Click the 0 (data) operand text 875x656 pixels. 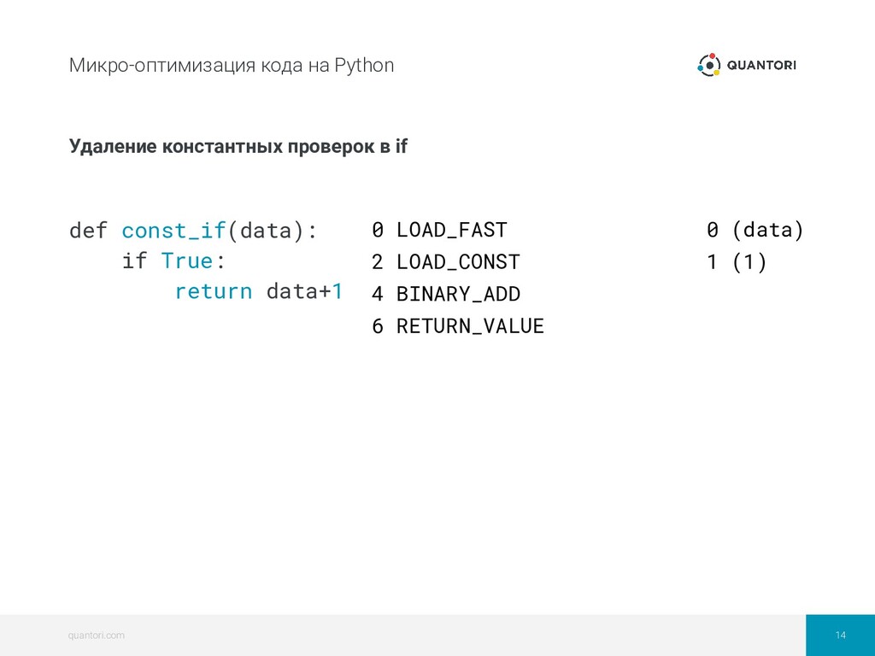click(x=755, y=230)
